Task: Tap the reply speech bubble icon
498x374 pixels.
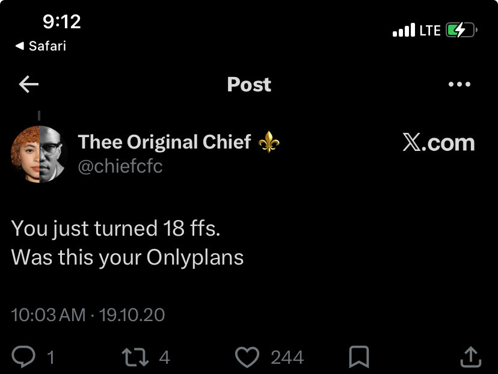Action: coord(23,357)
